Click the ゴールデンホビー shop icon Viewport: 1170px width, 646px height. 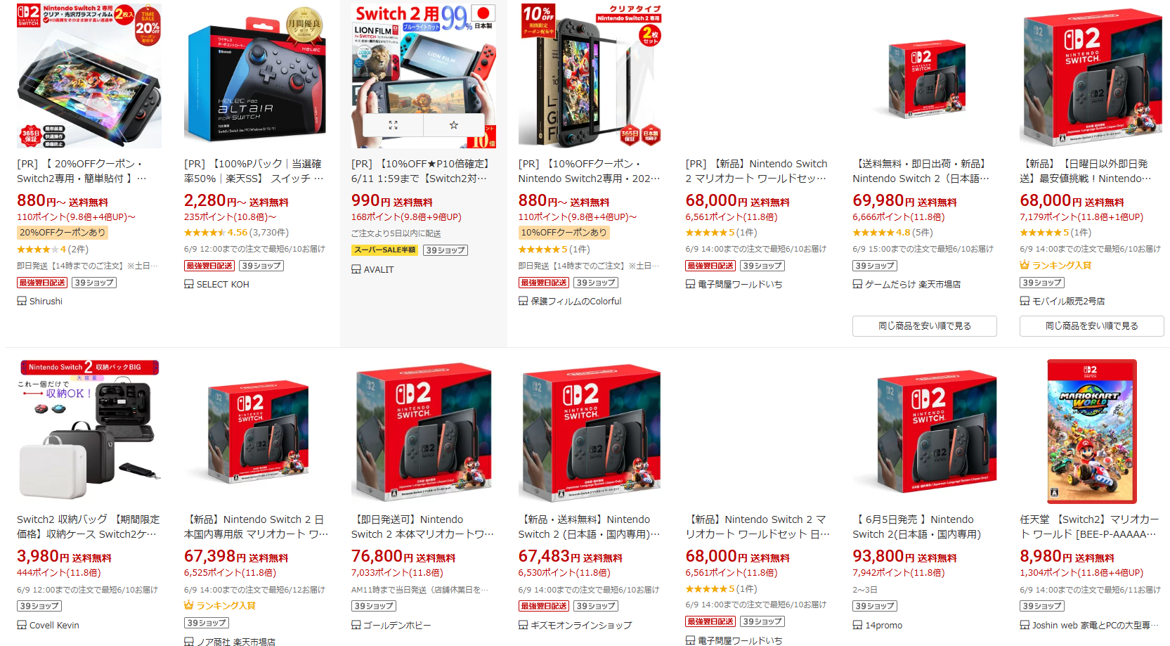coord(356,625)
